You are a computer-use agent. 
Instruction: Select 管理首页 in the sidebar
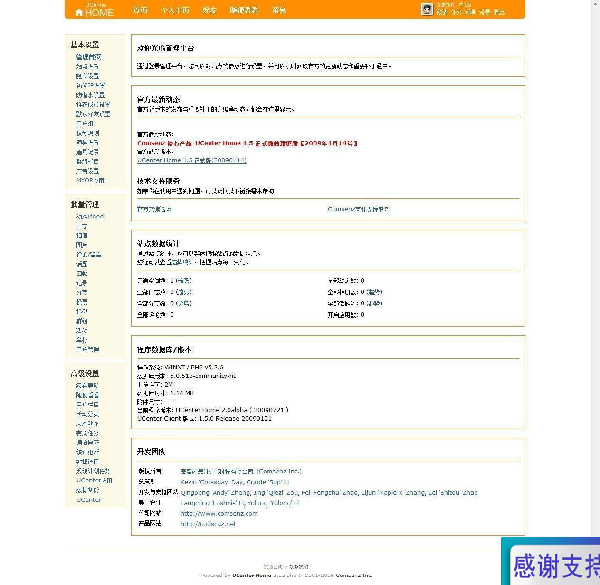(x=88, y=57)
